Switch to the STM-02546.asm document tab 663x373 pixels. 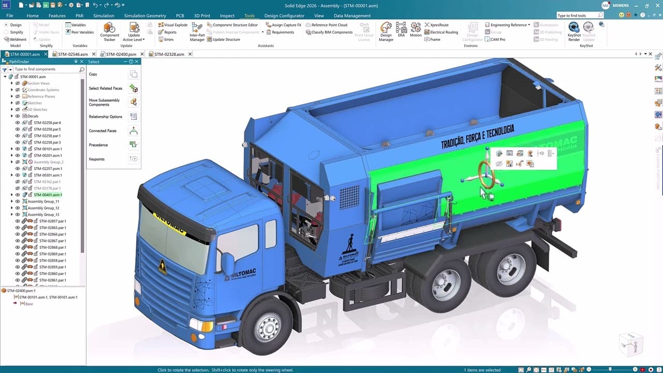pyautogui.click(x=73, y=54)
